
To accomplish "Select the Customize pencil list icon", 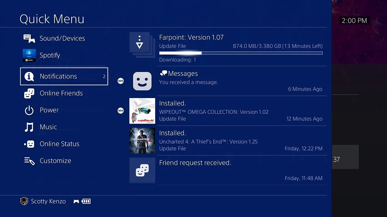I will (29, 161).
